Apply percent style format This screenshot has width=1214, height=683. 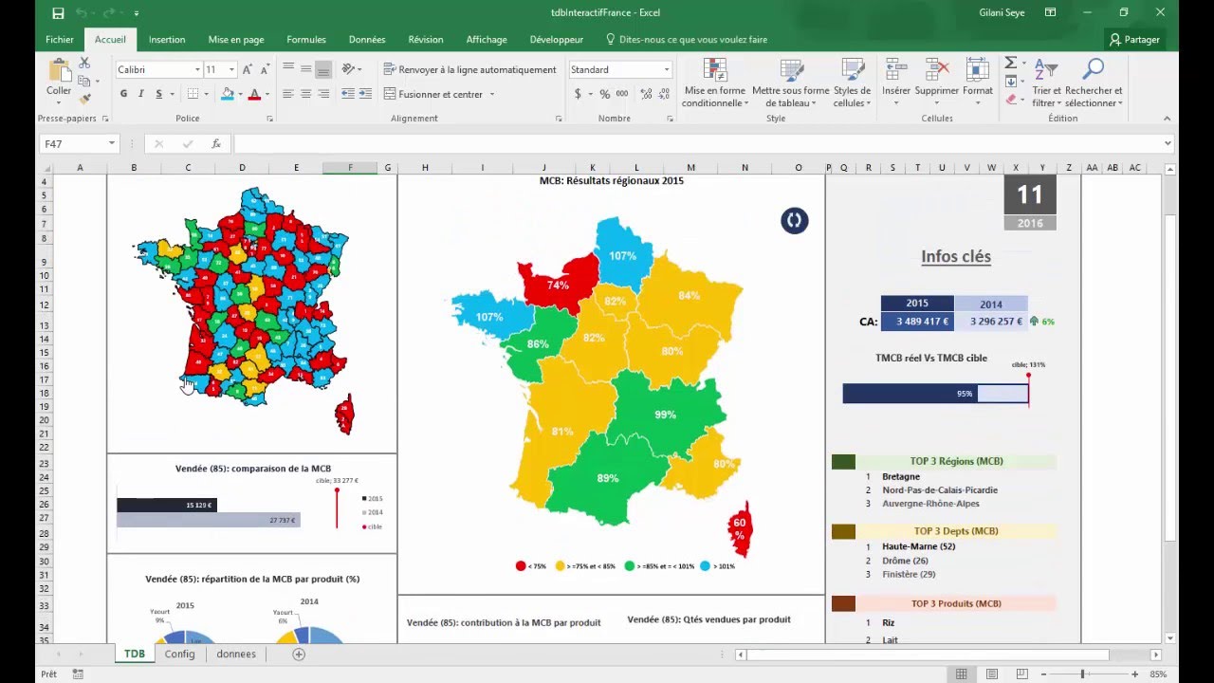(604, 94)
